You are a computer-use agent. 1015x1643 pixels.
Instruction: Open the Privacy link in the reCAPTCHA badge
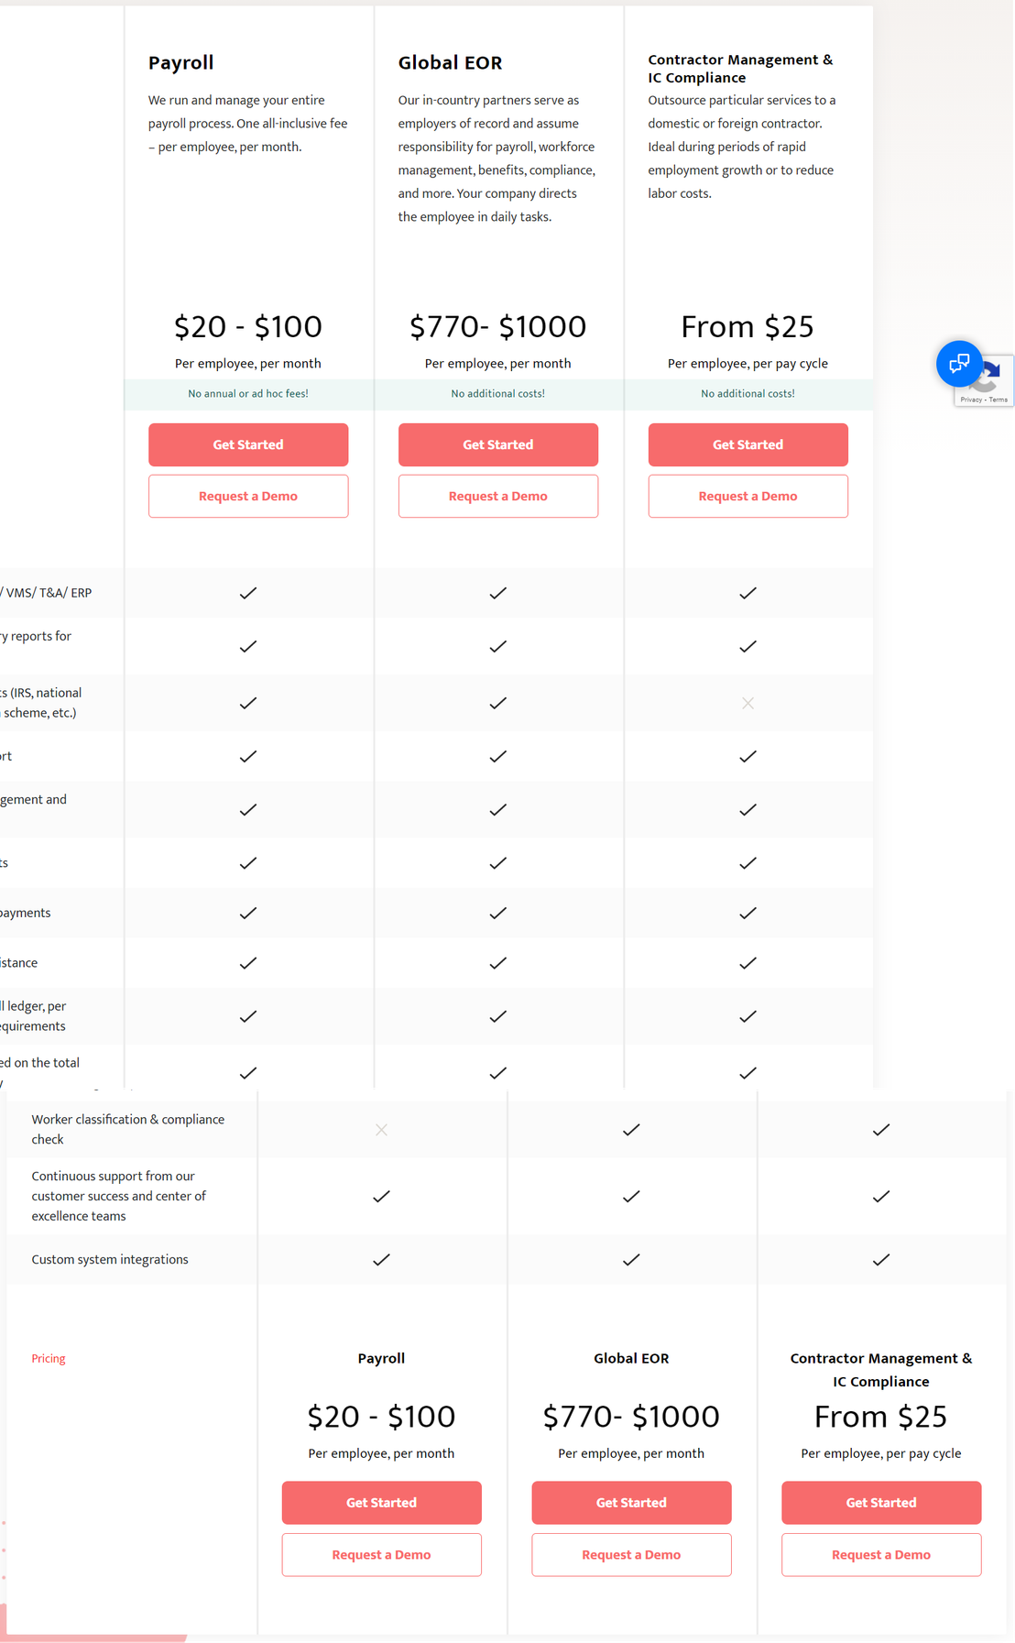tap(970, 400)
